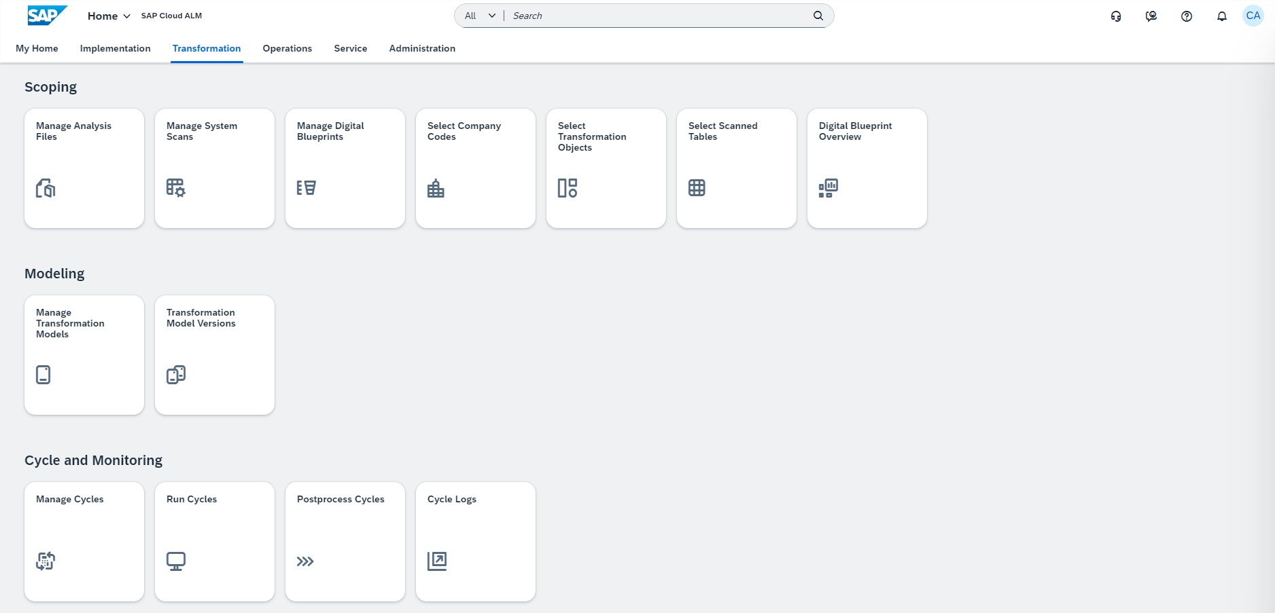Click the SAP logo
The width and height of the screenshot is (1275, 613).
tap(47, 15)
